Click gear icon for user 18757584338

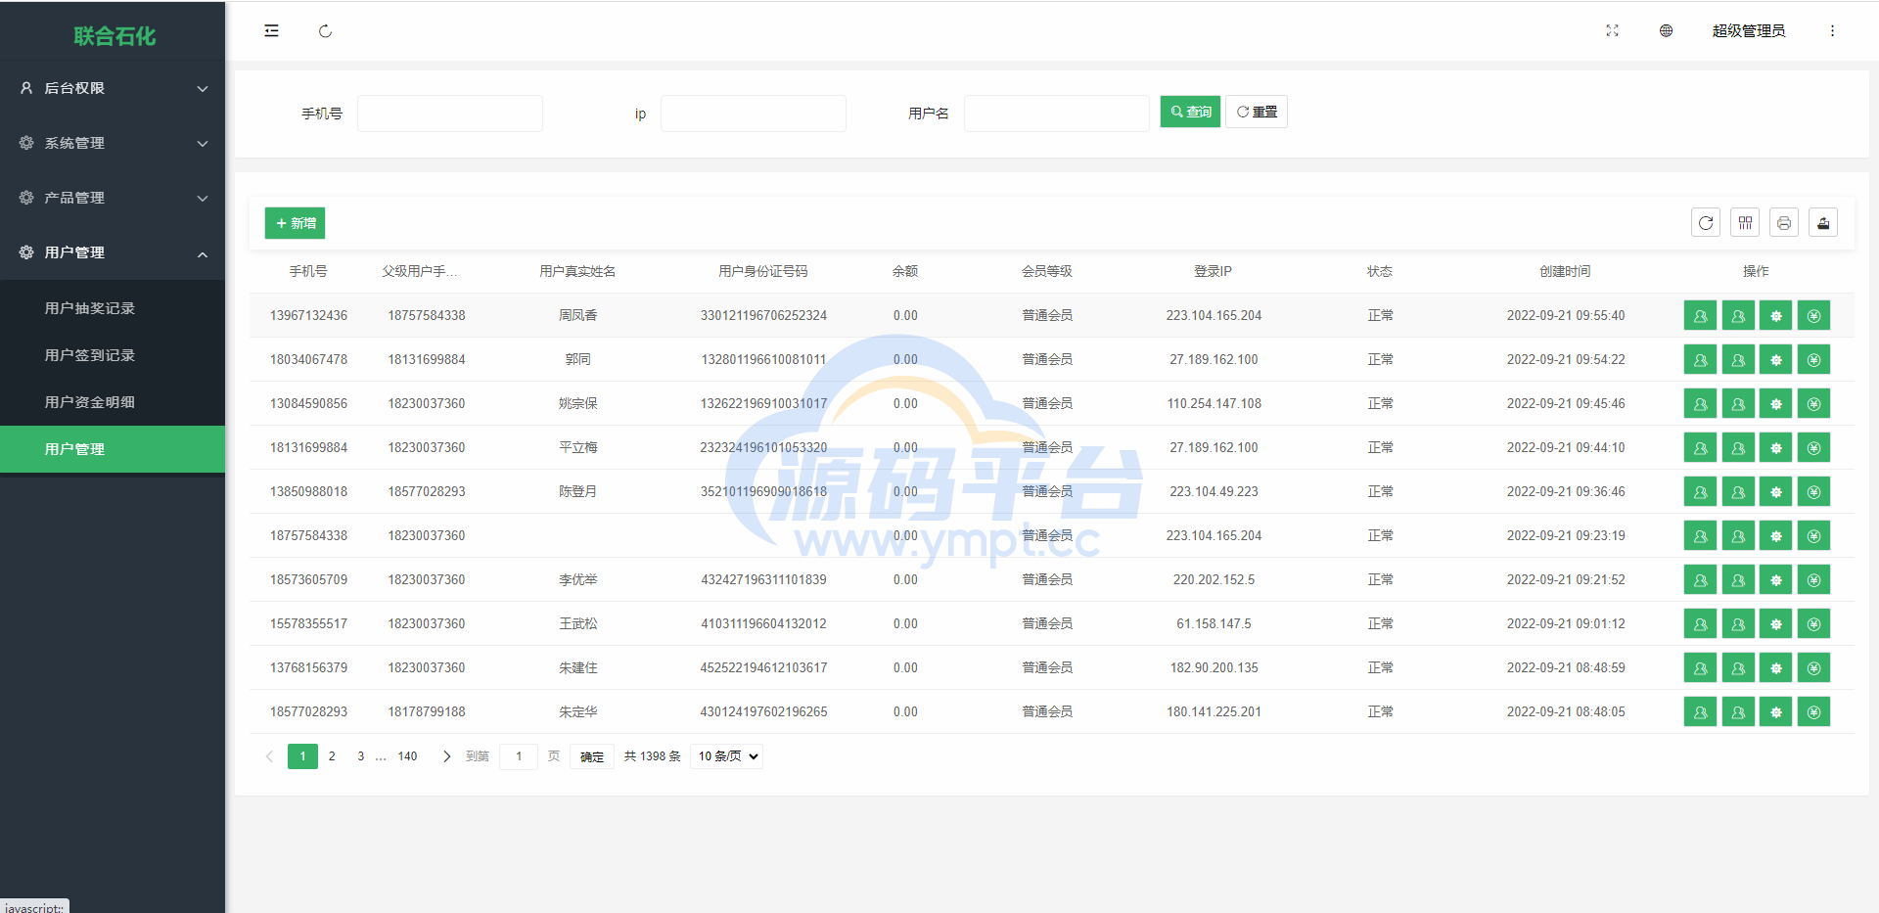tap(1776, 536)
